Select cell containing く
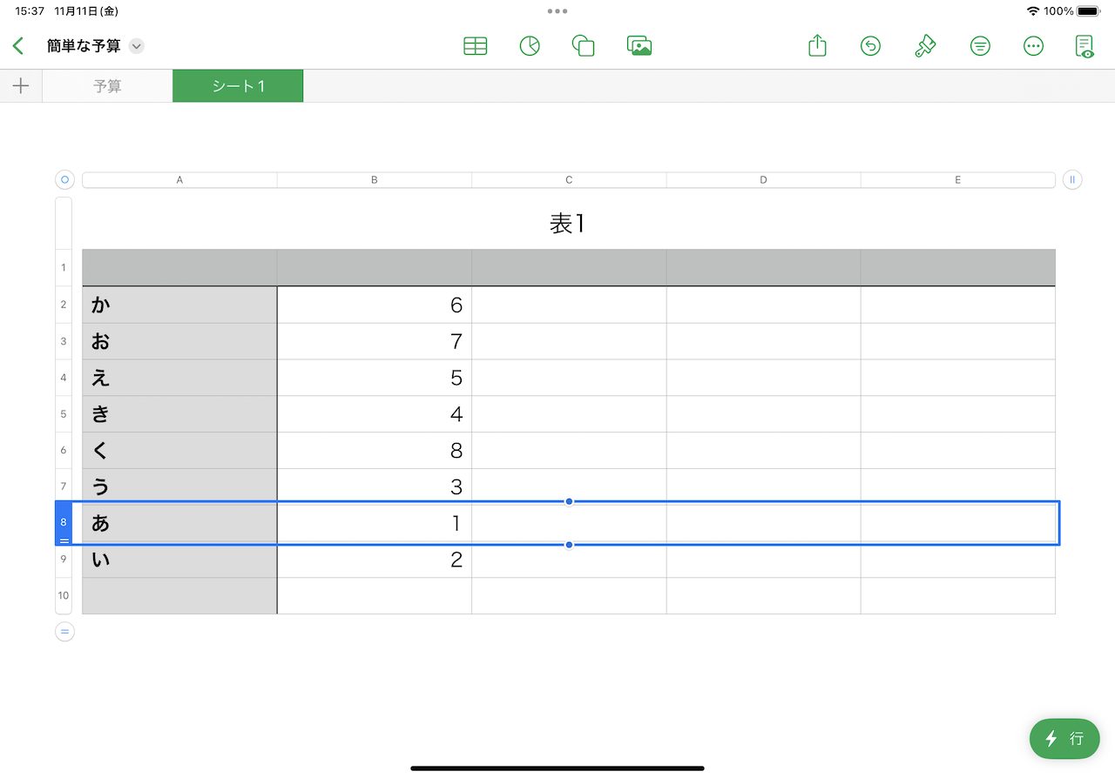The image size is (1115, 778). point(179,451)
